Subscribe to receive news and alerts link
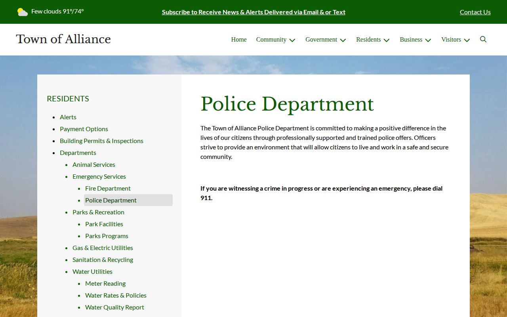The width and height of the screenshot is (507, 317). (x=253, y=12)
